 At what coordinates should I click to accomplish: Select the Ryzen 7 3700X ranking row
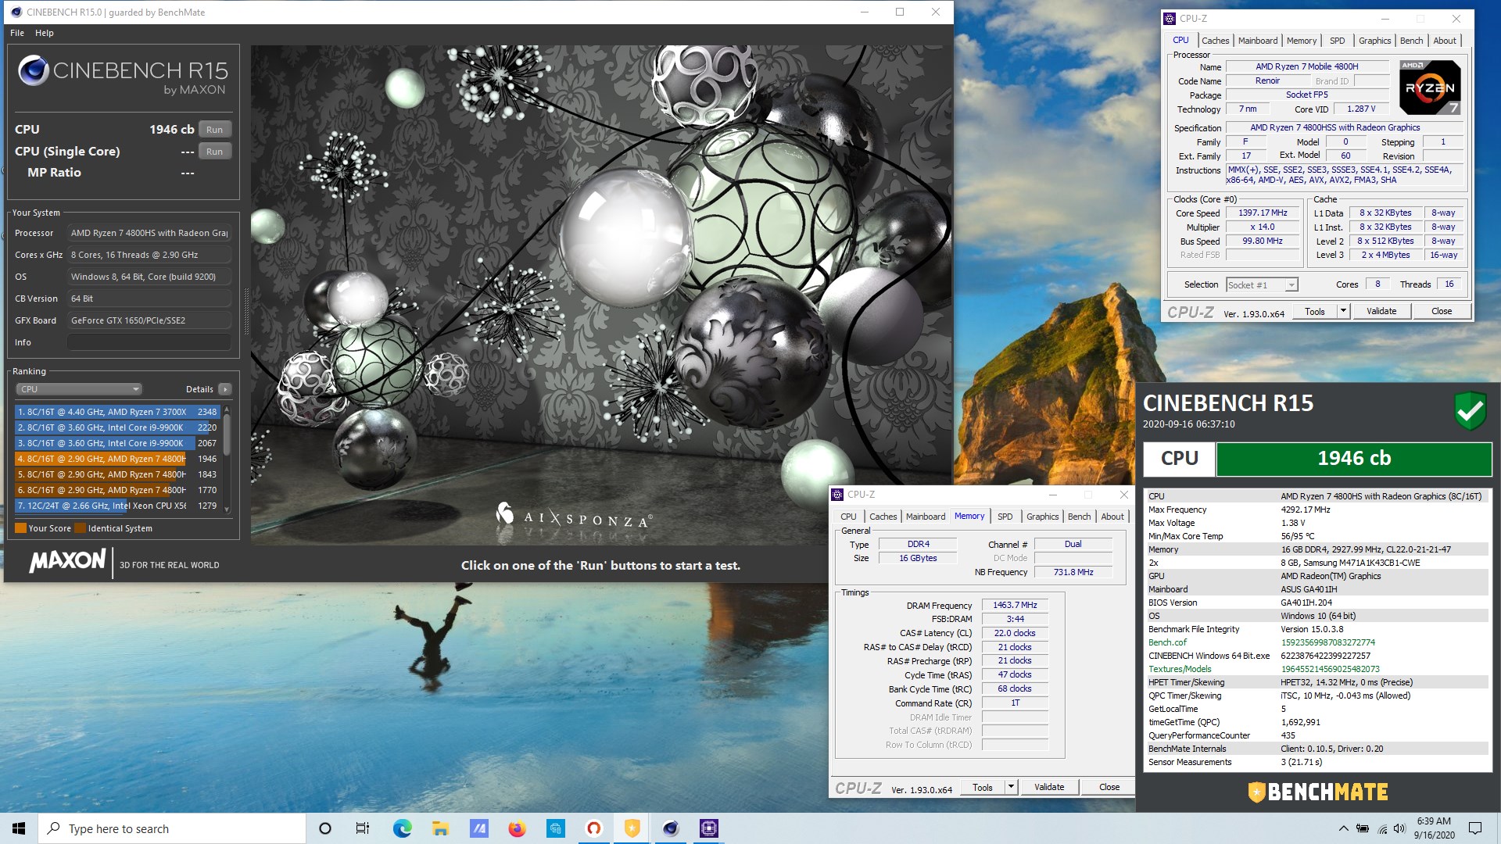[x=117, y=412]
